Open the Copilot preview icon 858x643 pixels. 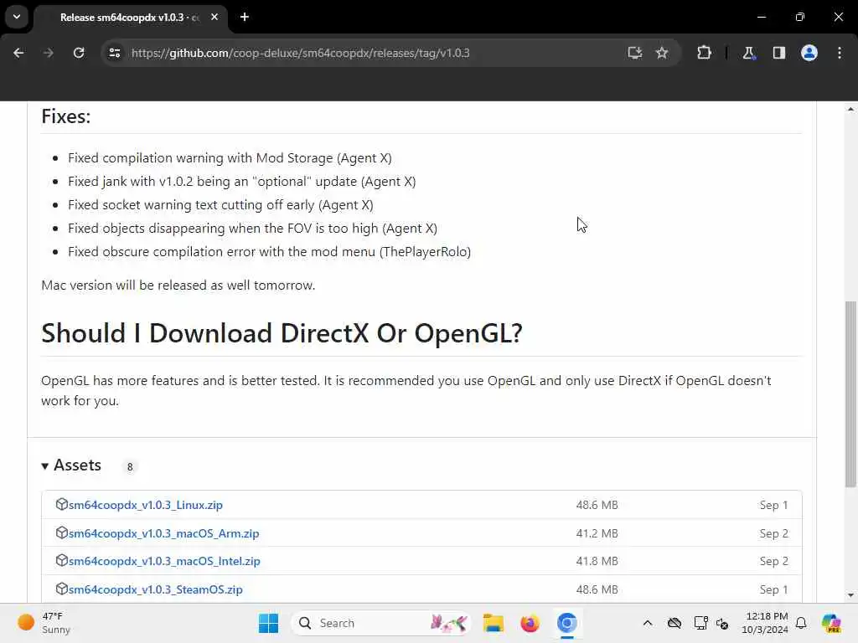[831, 623]
